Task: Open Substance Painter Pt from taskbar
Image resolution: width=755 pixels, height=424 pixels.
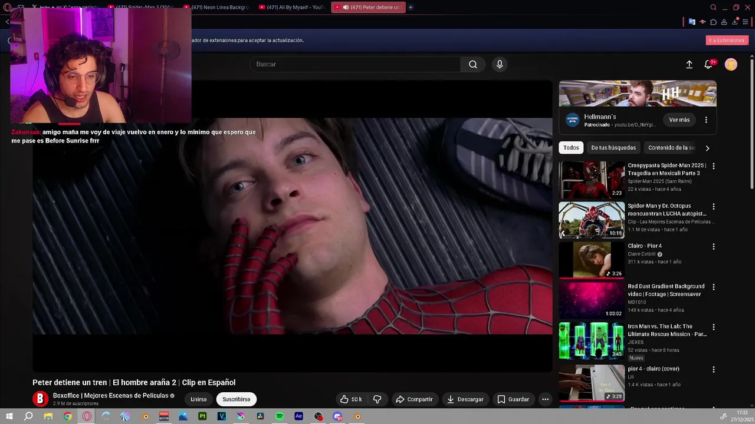Action: [202, 416]
